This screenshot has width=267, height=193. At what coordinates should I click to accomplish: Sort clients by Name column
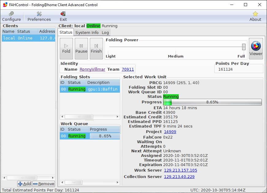(9, 32)
